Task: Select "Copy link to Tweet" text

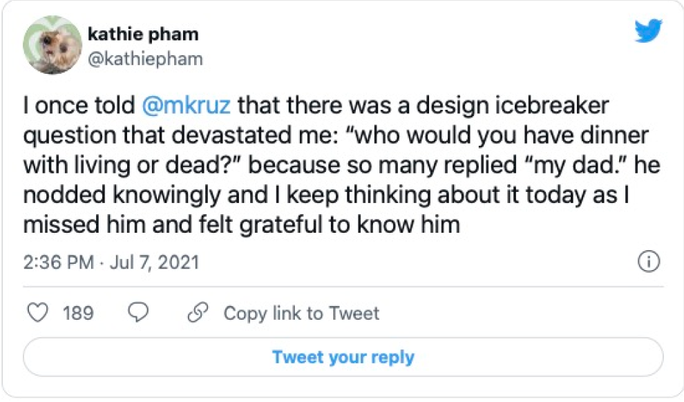Action: [301, 313]
